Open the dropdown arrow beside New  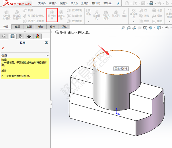(x=131, y=3)
